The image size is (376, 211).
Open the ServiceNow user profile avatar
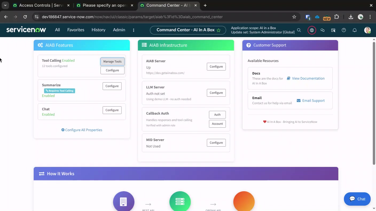[x=367, y=30]
